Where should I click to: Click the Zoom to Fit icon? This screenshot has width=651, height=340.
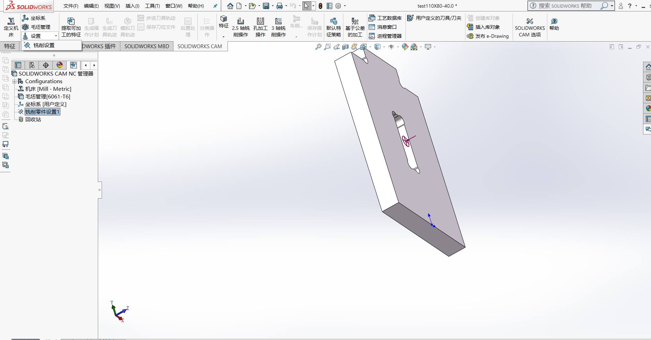coord(318,47)
